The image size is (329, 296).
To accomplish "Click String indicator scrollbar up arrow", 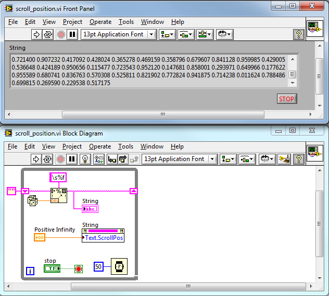I will pos(293,59).
